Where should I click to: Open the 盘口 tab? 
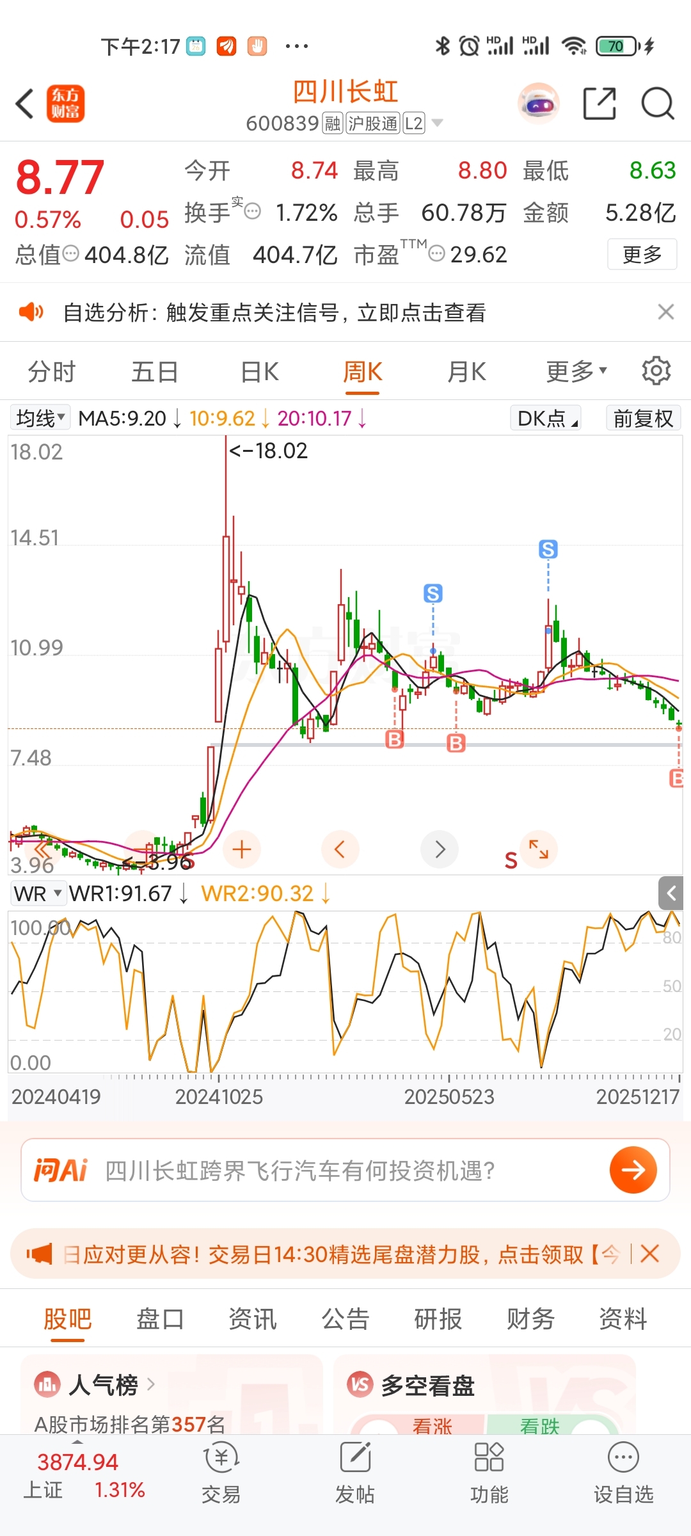160,1320
